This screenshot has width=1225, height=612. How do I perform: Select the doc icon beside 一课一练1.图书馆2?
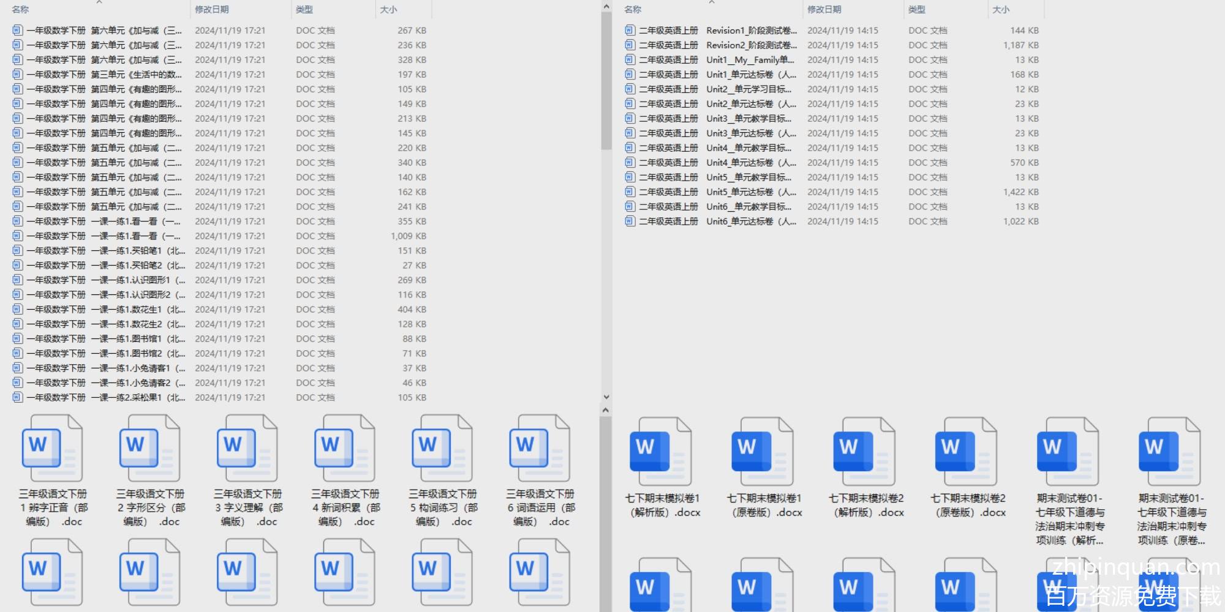coord(17,353)
